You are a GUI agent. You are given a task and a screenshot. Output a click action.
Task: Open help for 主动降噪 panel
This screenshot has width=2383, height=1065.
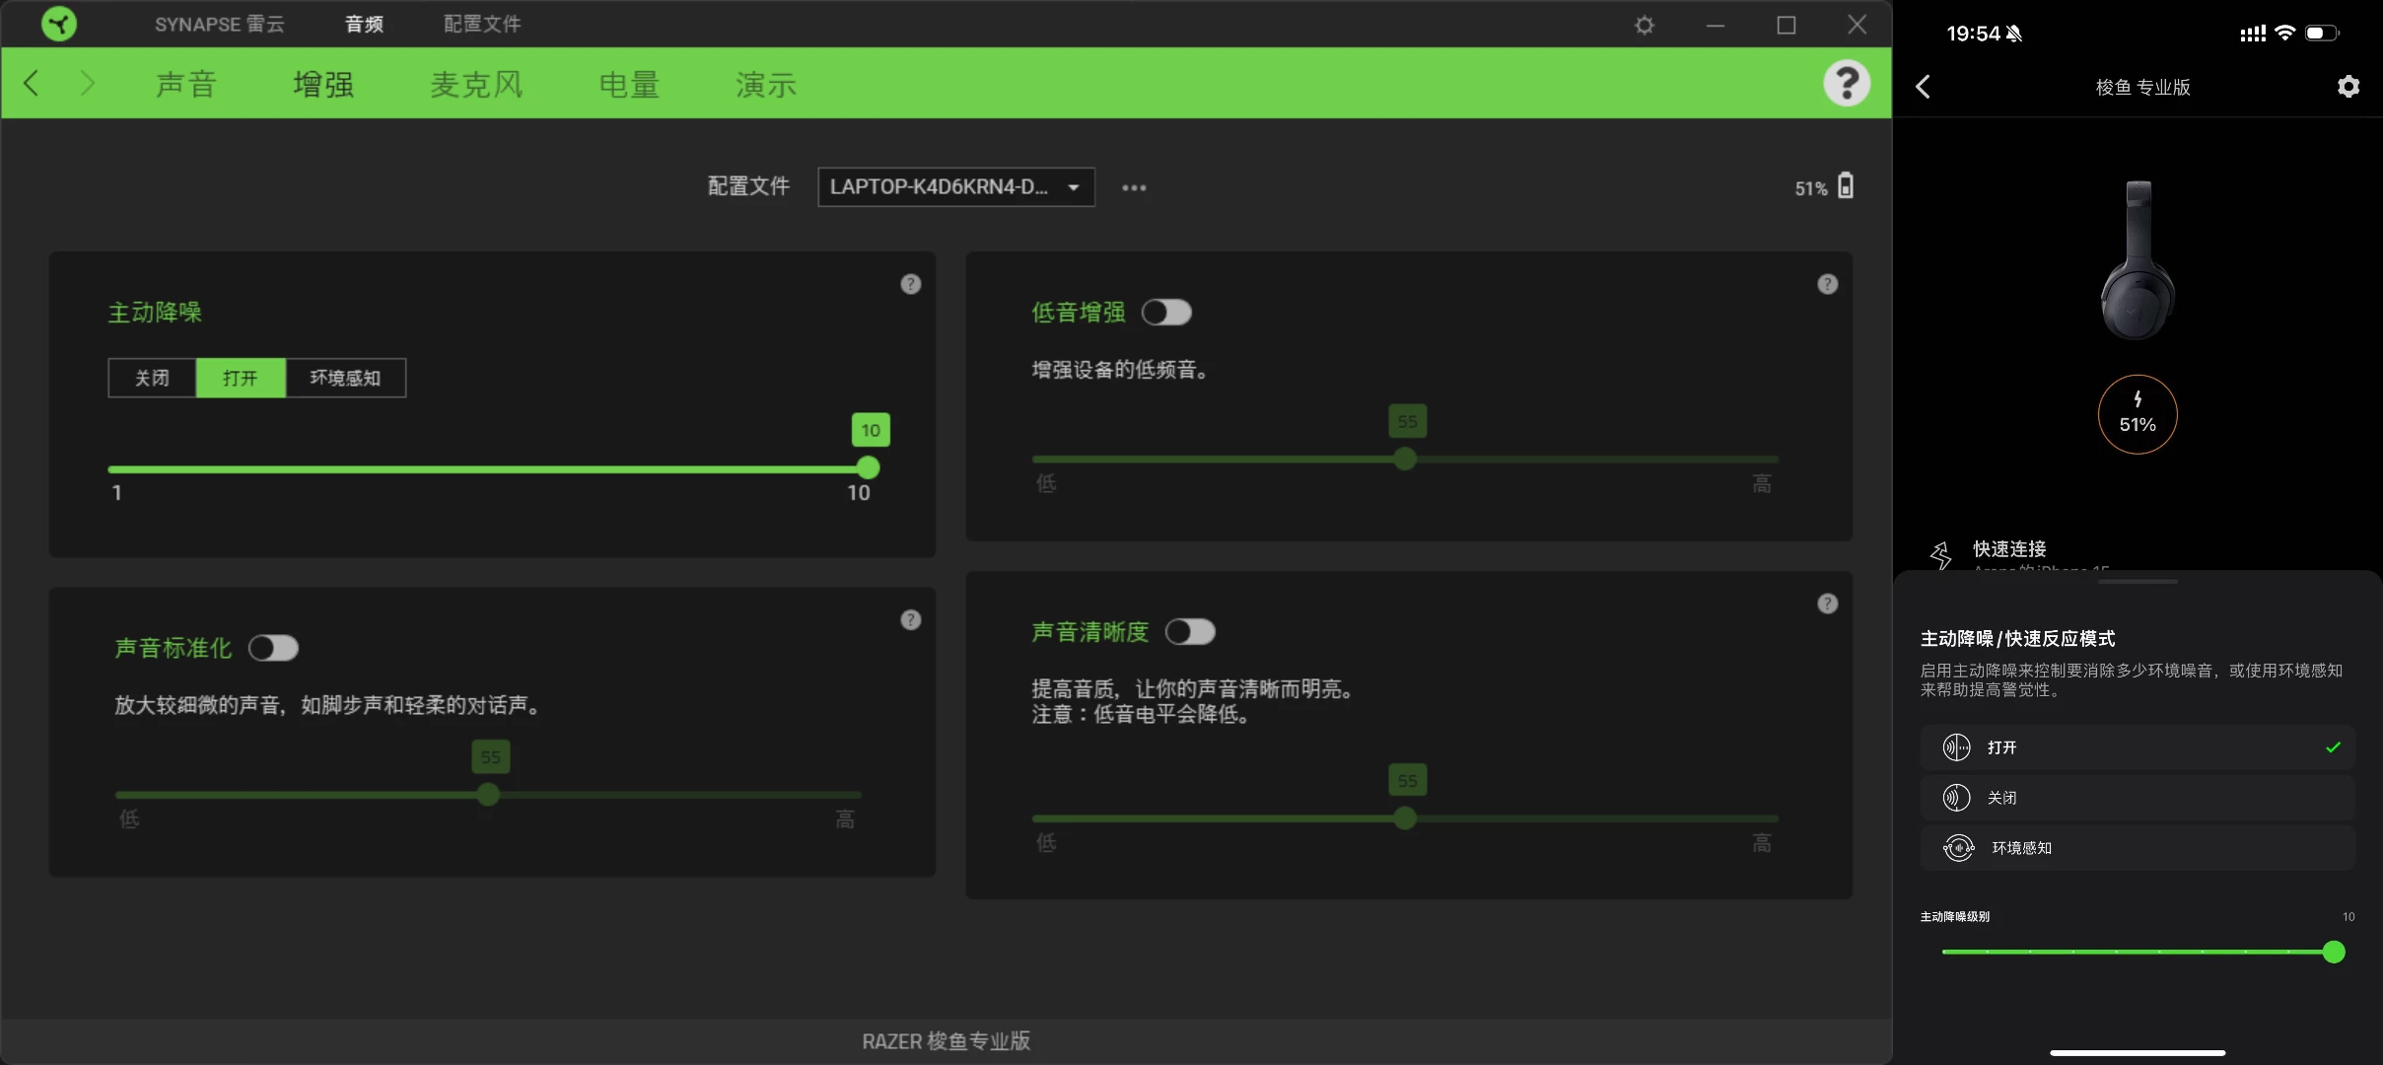[x=910, y=284]
